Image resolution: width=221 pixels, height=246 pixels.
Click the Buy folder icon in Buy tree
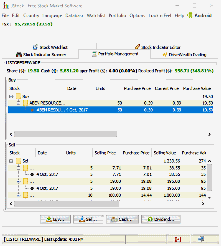pyautogui.click(x=18, y=97)
